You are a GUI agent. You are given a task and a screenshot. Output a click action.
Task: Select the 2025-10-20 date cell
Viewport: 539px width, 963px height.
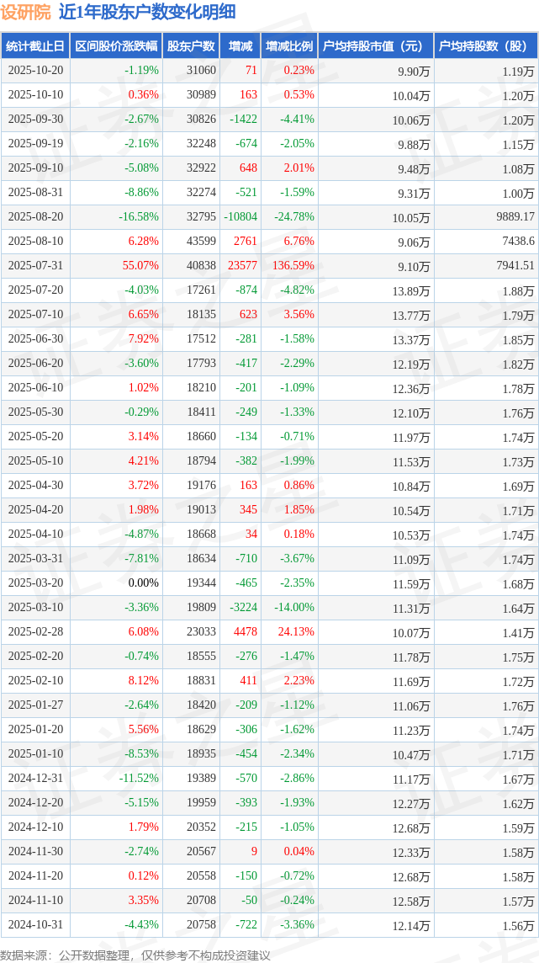click(x=35, y=71)
